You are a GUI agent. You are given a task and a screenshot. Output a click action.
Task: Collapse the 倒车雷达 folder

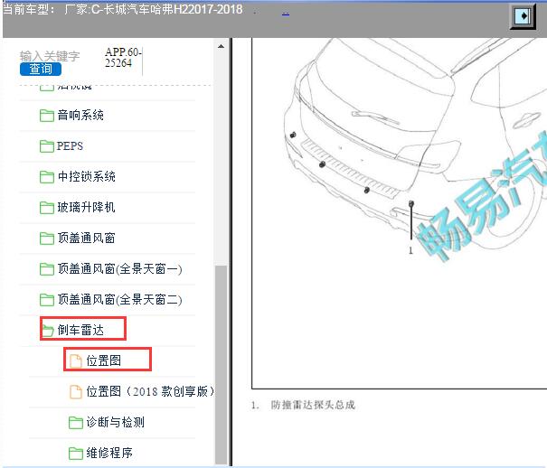(x=80, y=330)
